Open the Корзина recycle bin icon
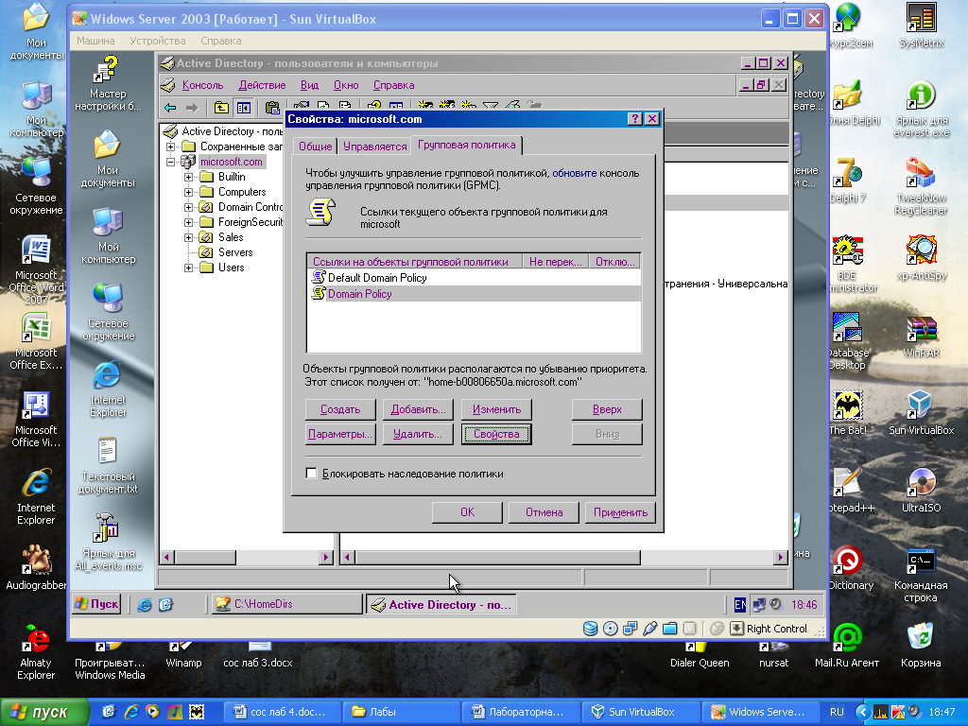 tap(921, 645)
